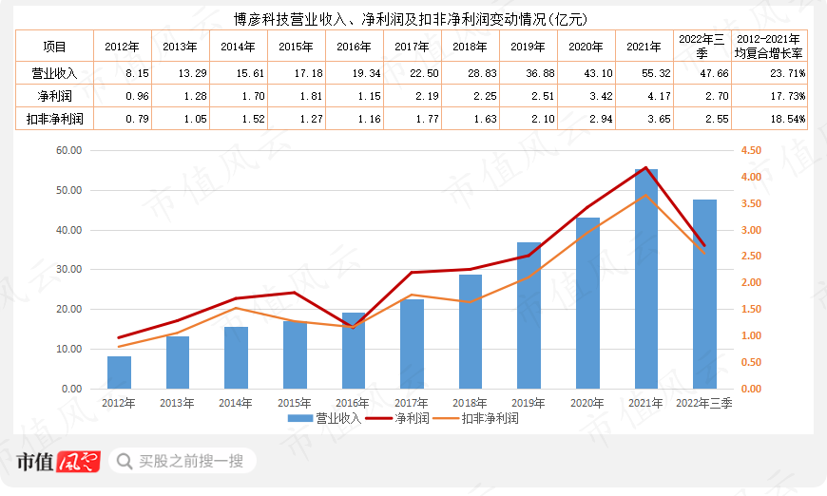Click the adjusted profit value 1.63

(x=485, y=119)
